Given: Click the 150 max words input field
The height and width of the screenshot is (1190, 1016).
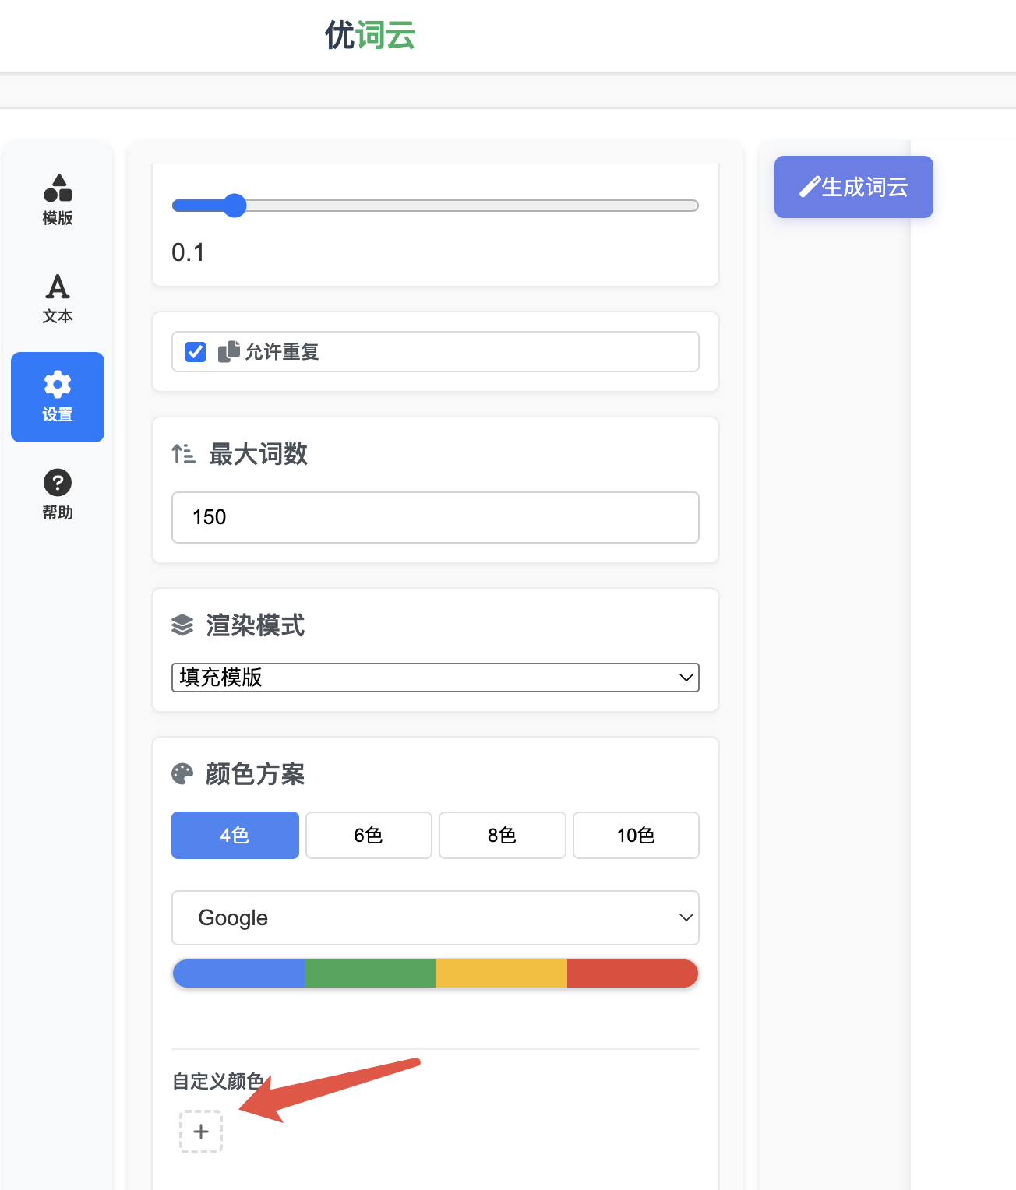Looking at the screenshot, I should (435, 517).
